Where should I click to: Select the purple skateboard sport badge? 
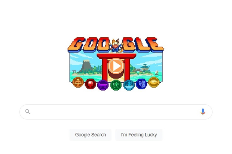[103, 85]
